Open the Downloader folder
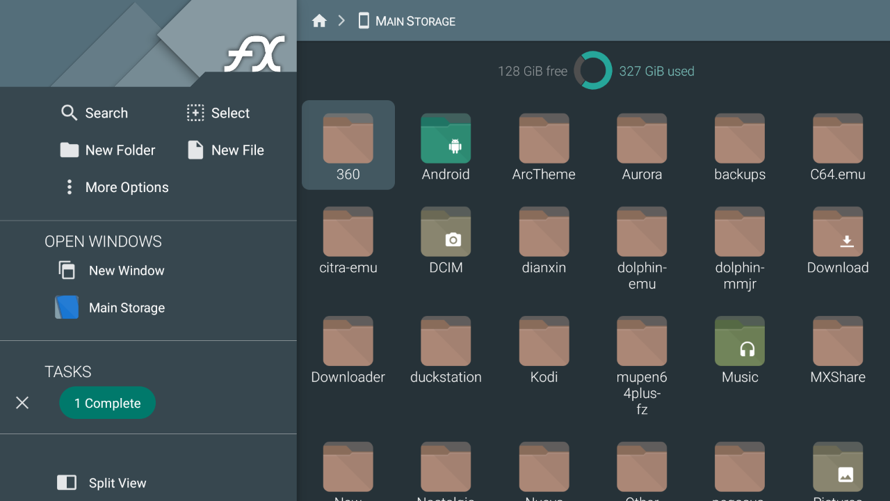This screenshot has height=501, width=890. tap(348, 350)
